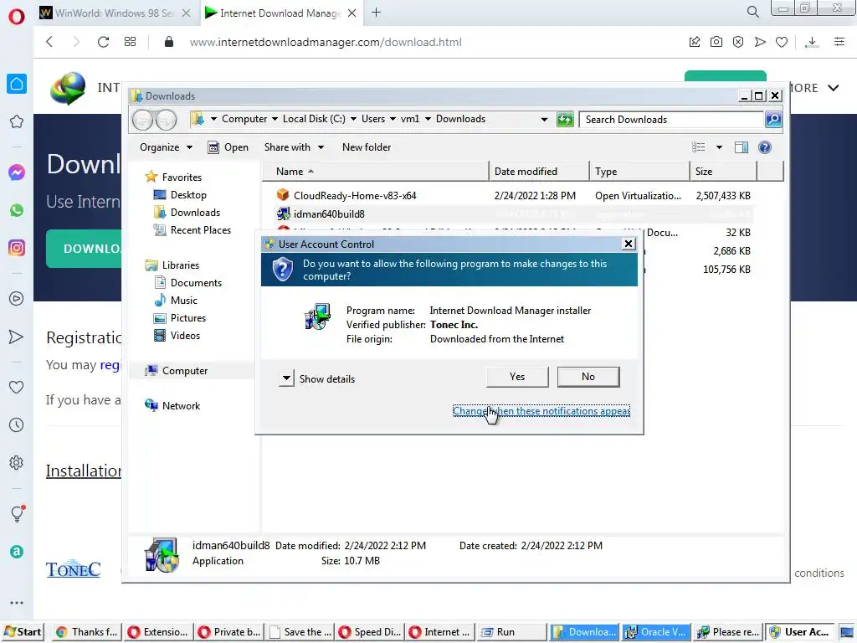Click New folder in Explorer toolbar
Viewport: 857px width, 643px height.
pos(367,147)
